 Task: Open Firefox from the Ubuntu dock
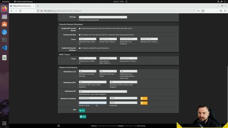pos(4,9)
